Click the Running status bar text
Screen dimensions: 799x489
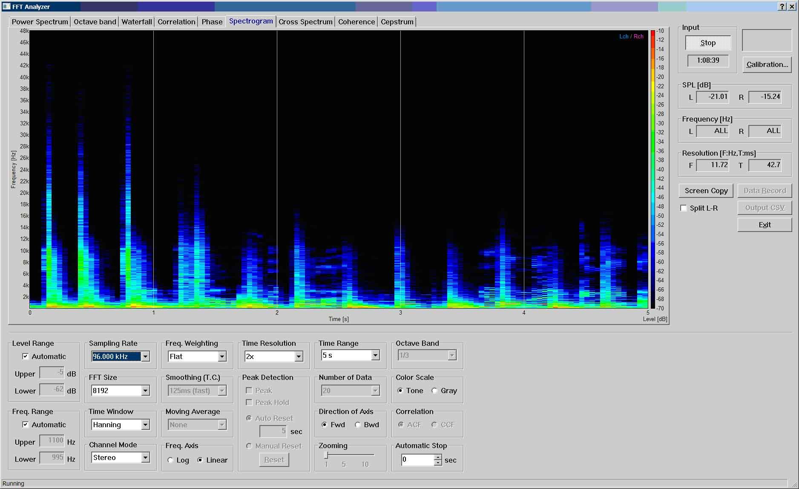13,483
